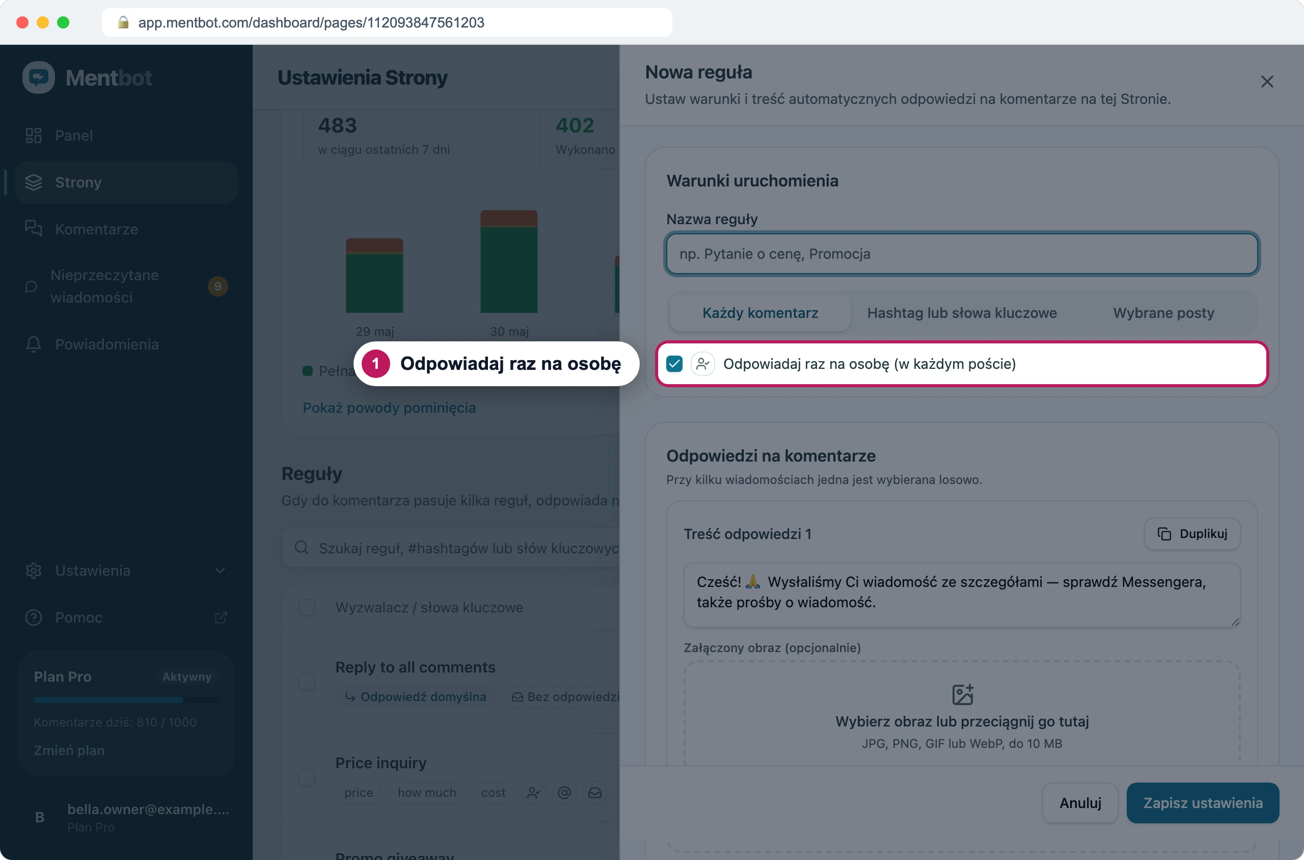Click the rules search magnifier icon
1304x860 pixels.
[302, 547]
